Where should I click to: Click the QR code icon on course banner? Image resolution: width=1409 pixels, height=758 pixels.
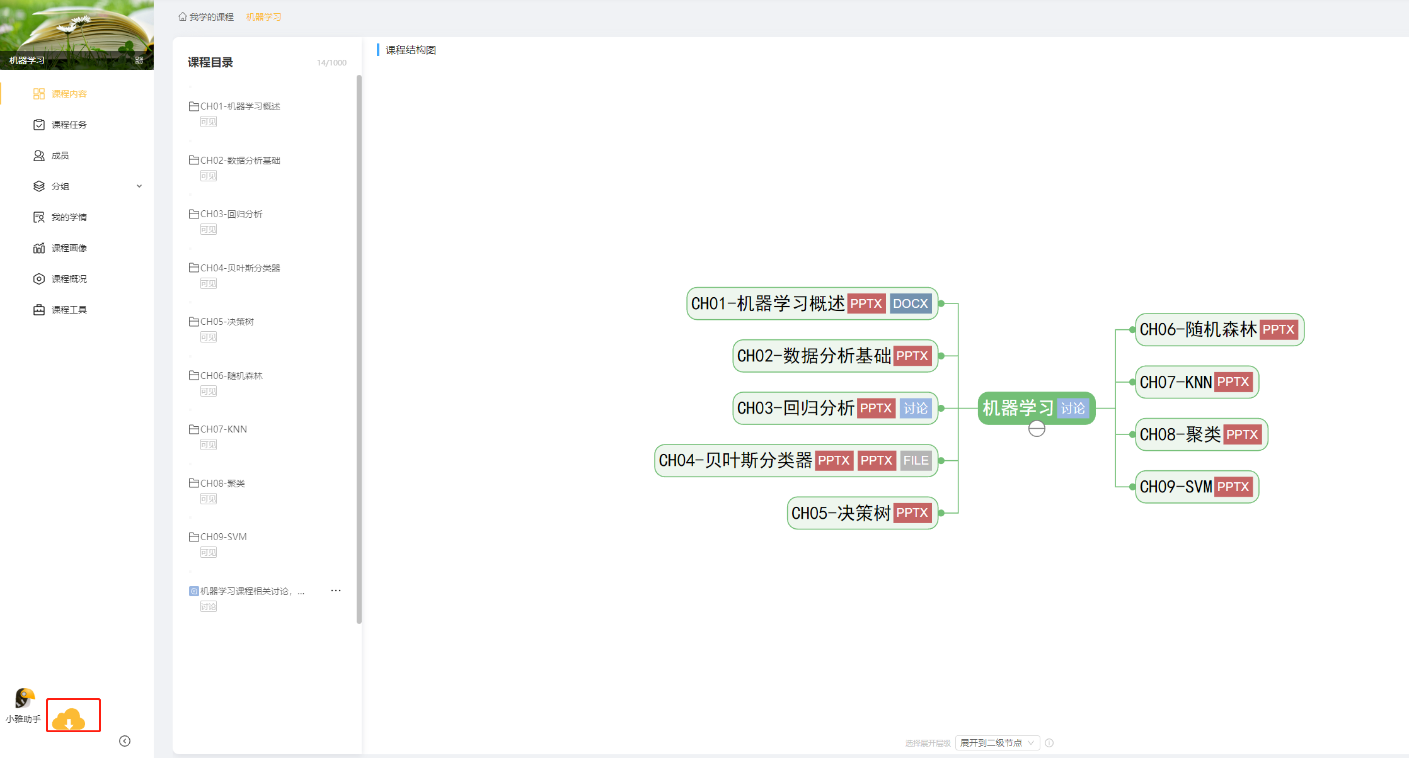[139, 60]
